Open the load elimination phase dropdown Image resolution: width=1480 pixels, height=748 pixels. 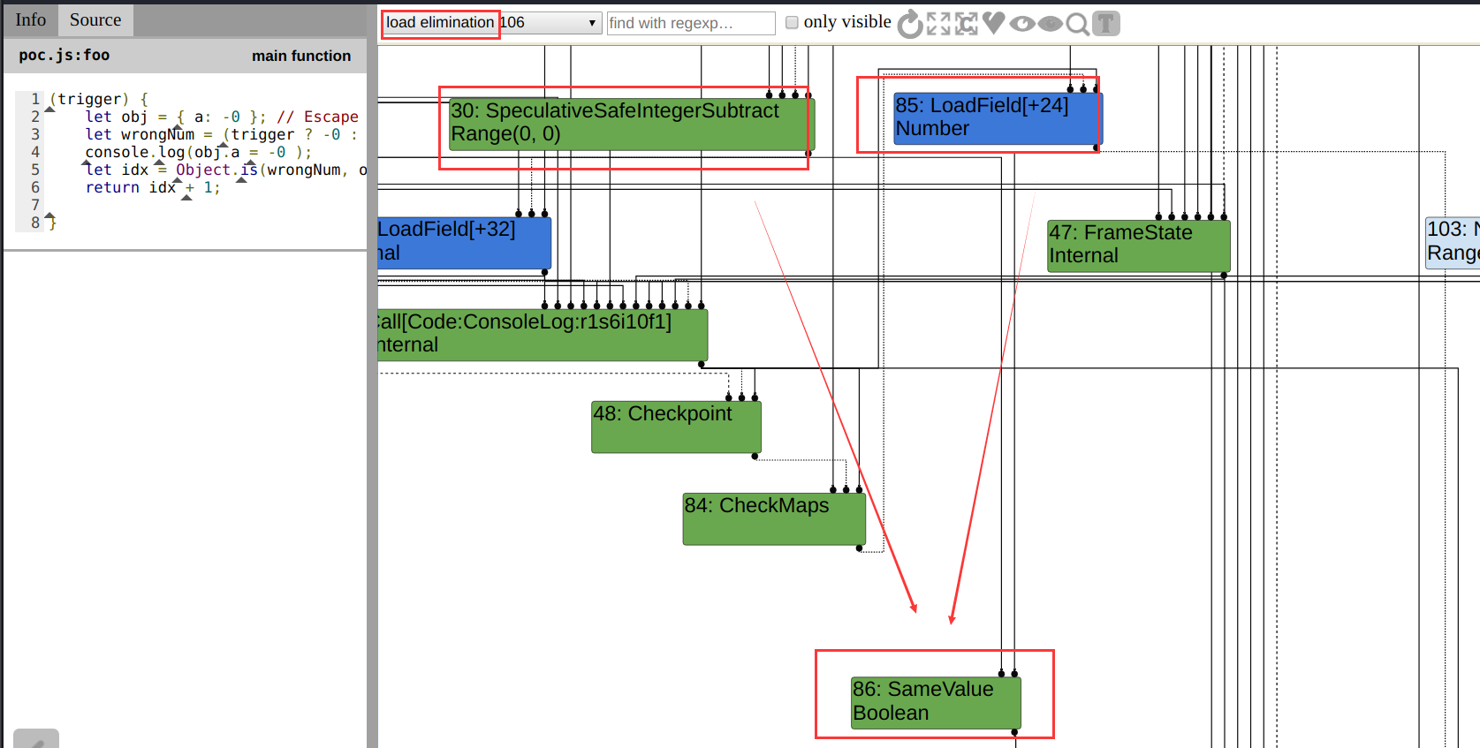(x=491, y=23)
